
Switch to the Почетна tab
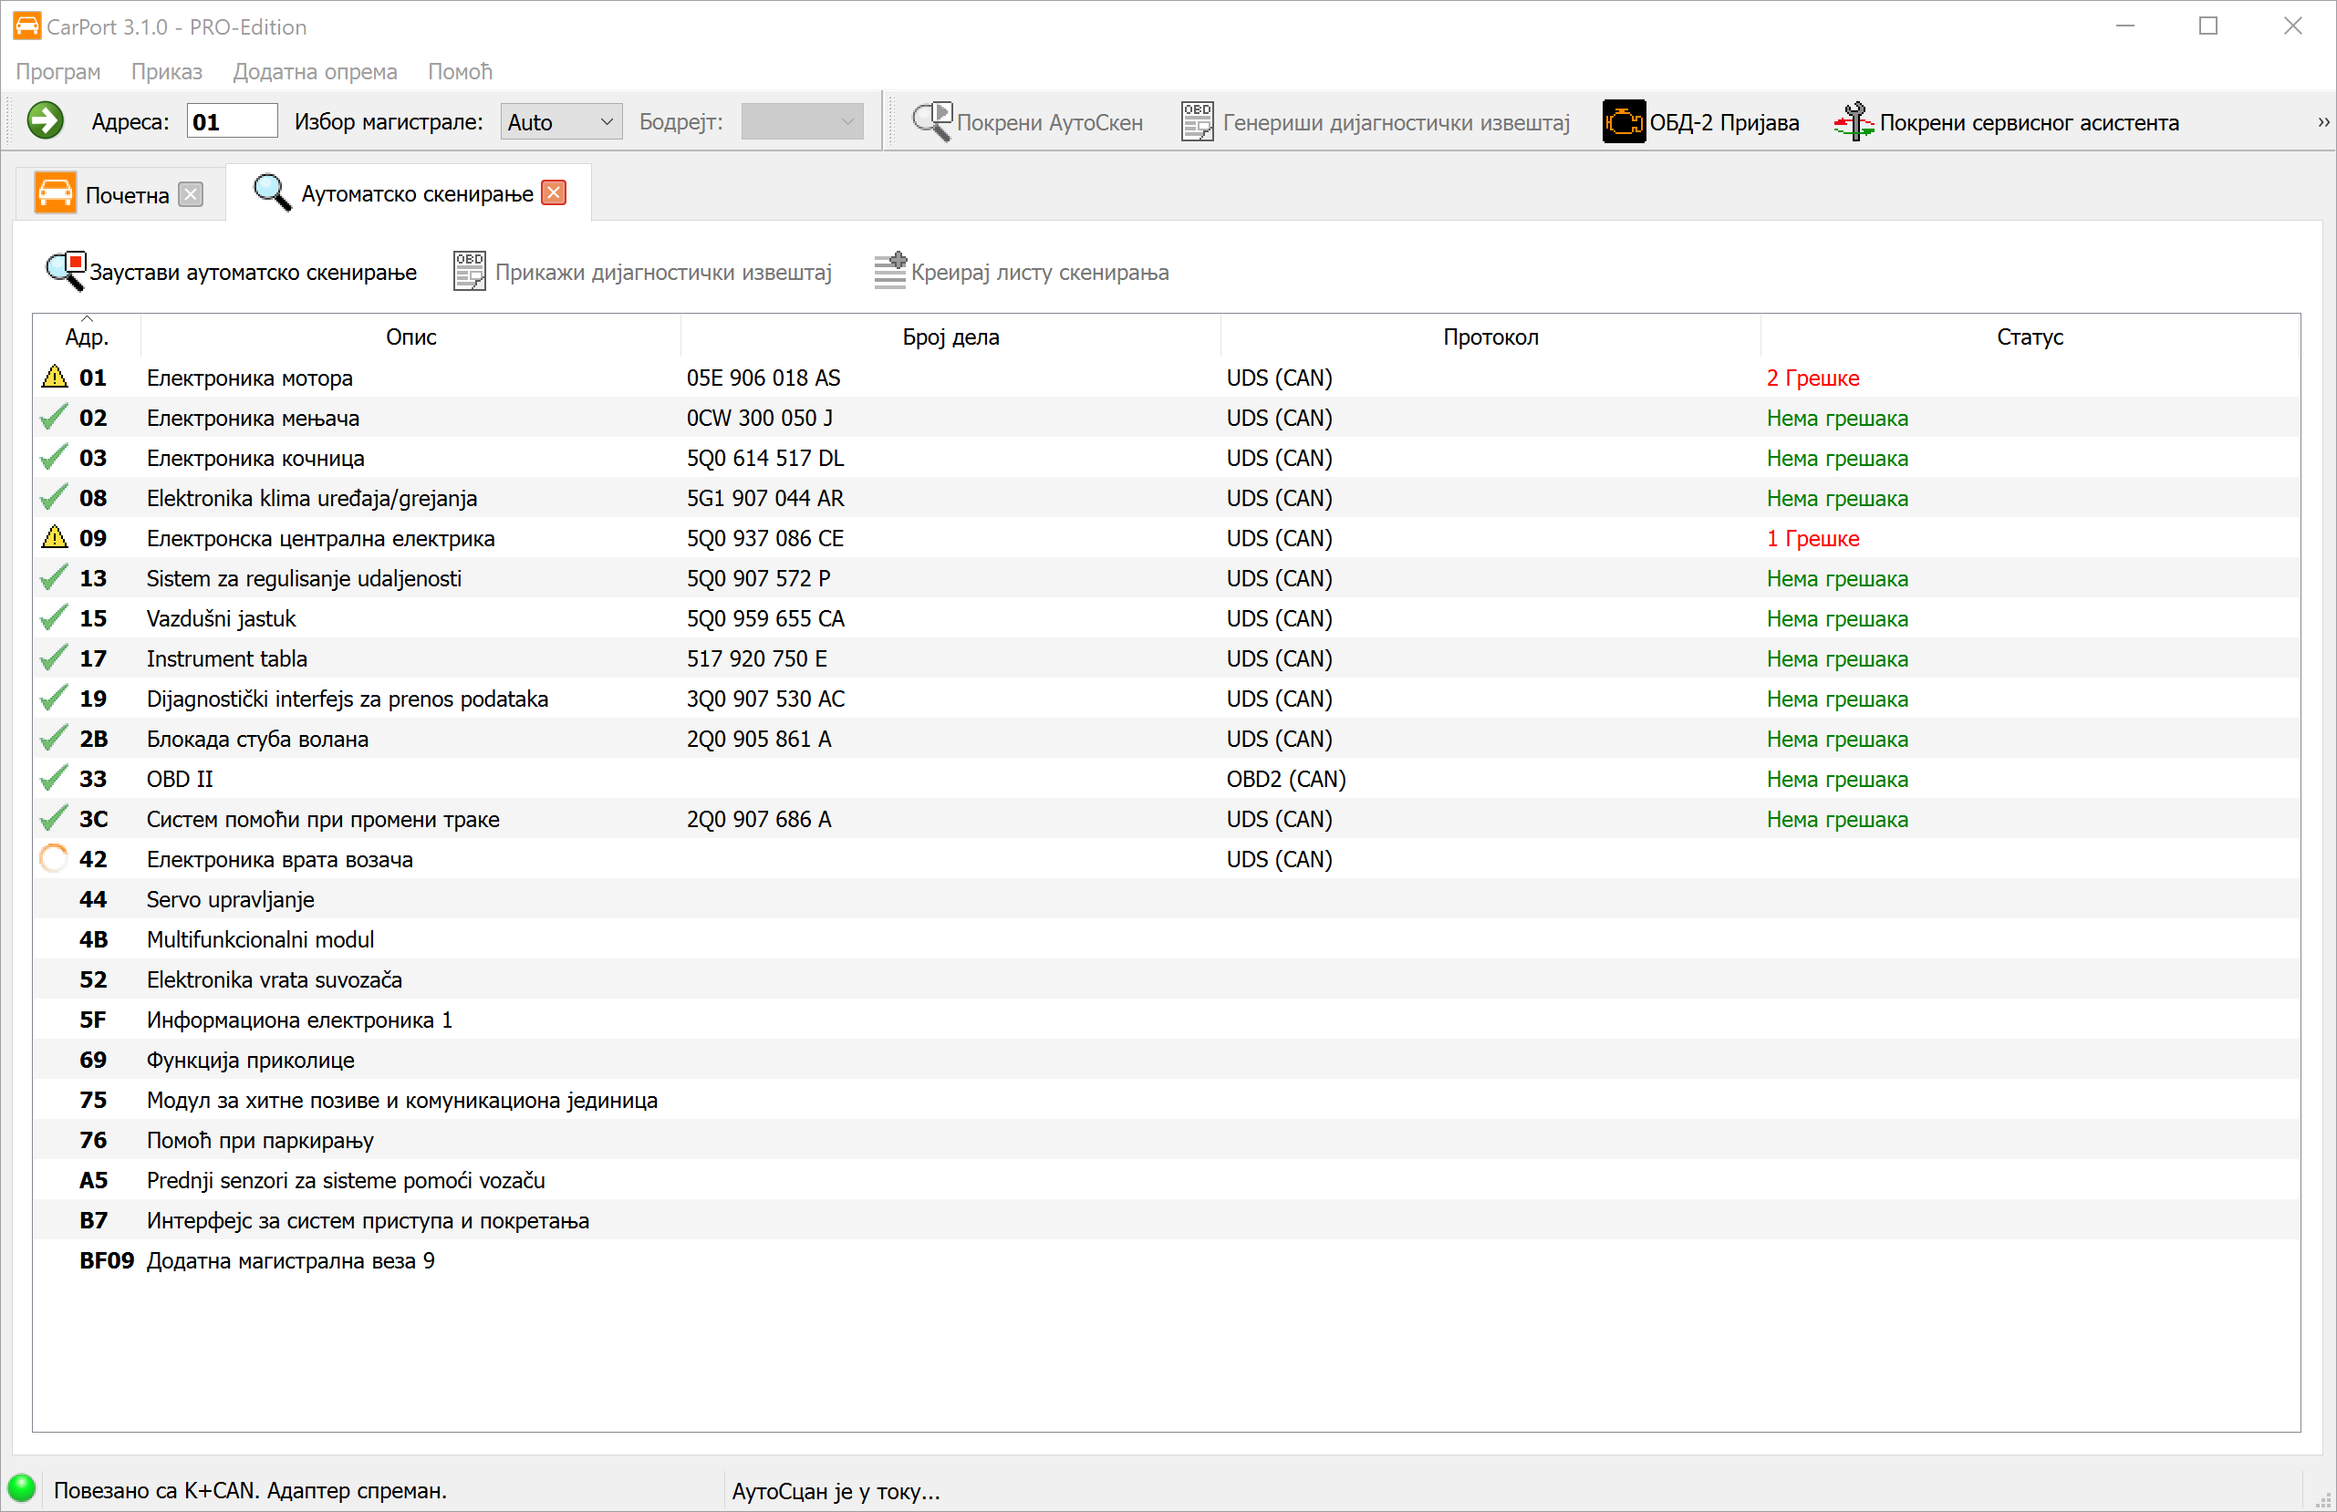[126, 194]
